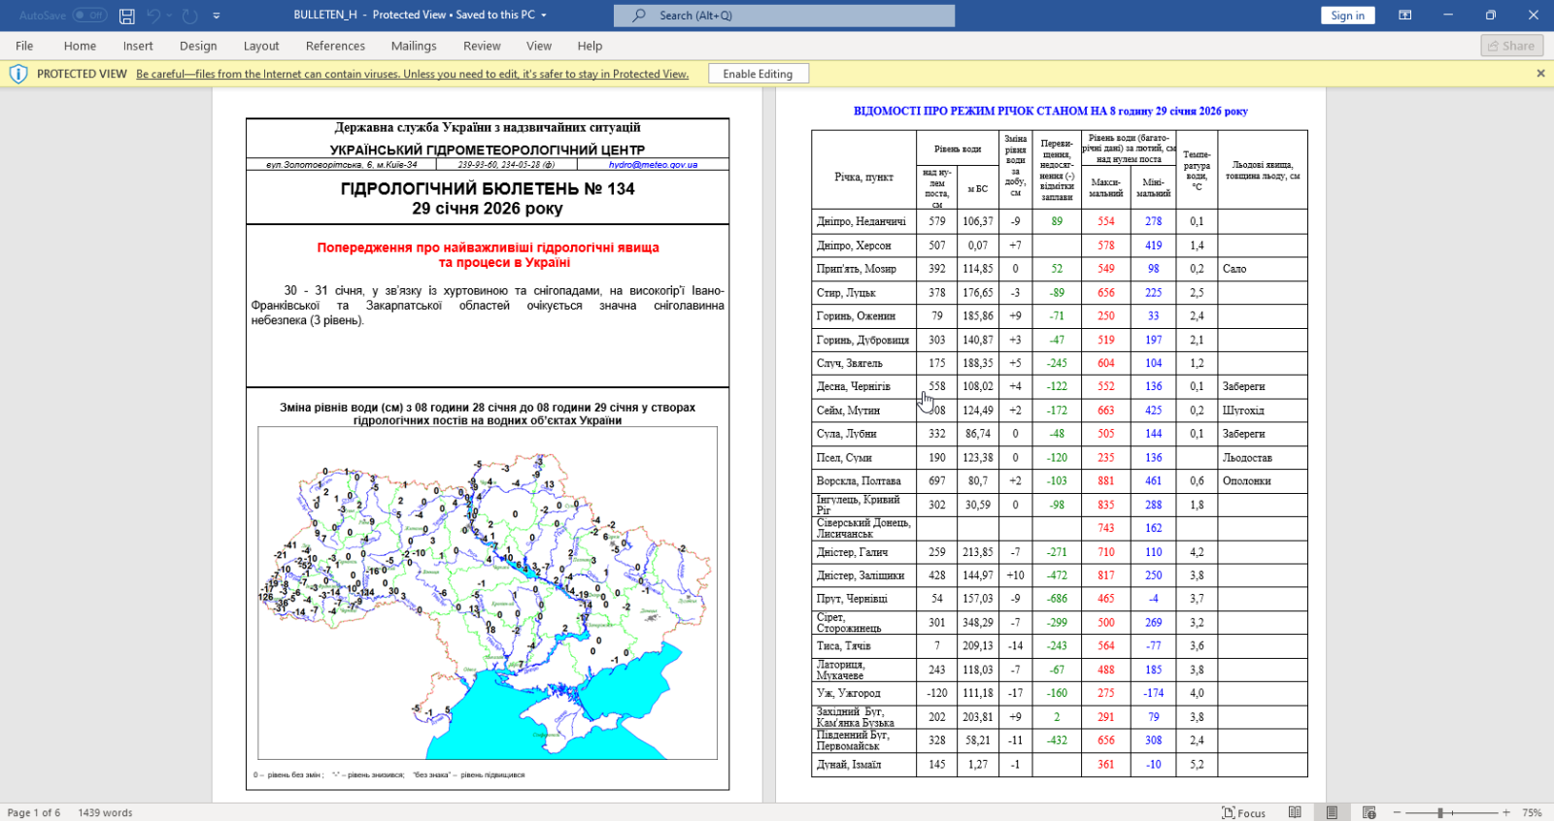
Task: Open the Protected View warning message link
Action: [412, 74]
